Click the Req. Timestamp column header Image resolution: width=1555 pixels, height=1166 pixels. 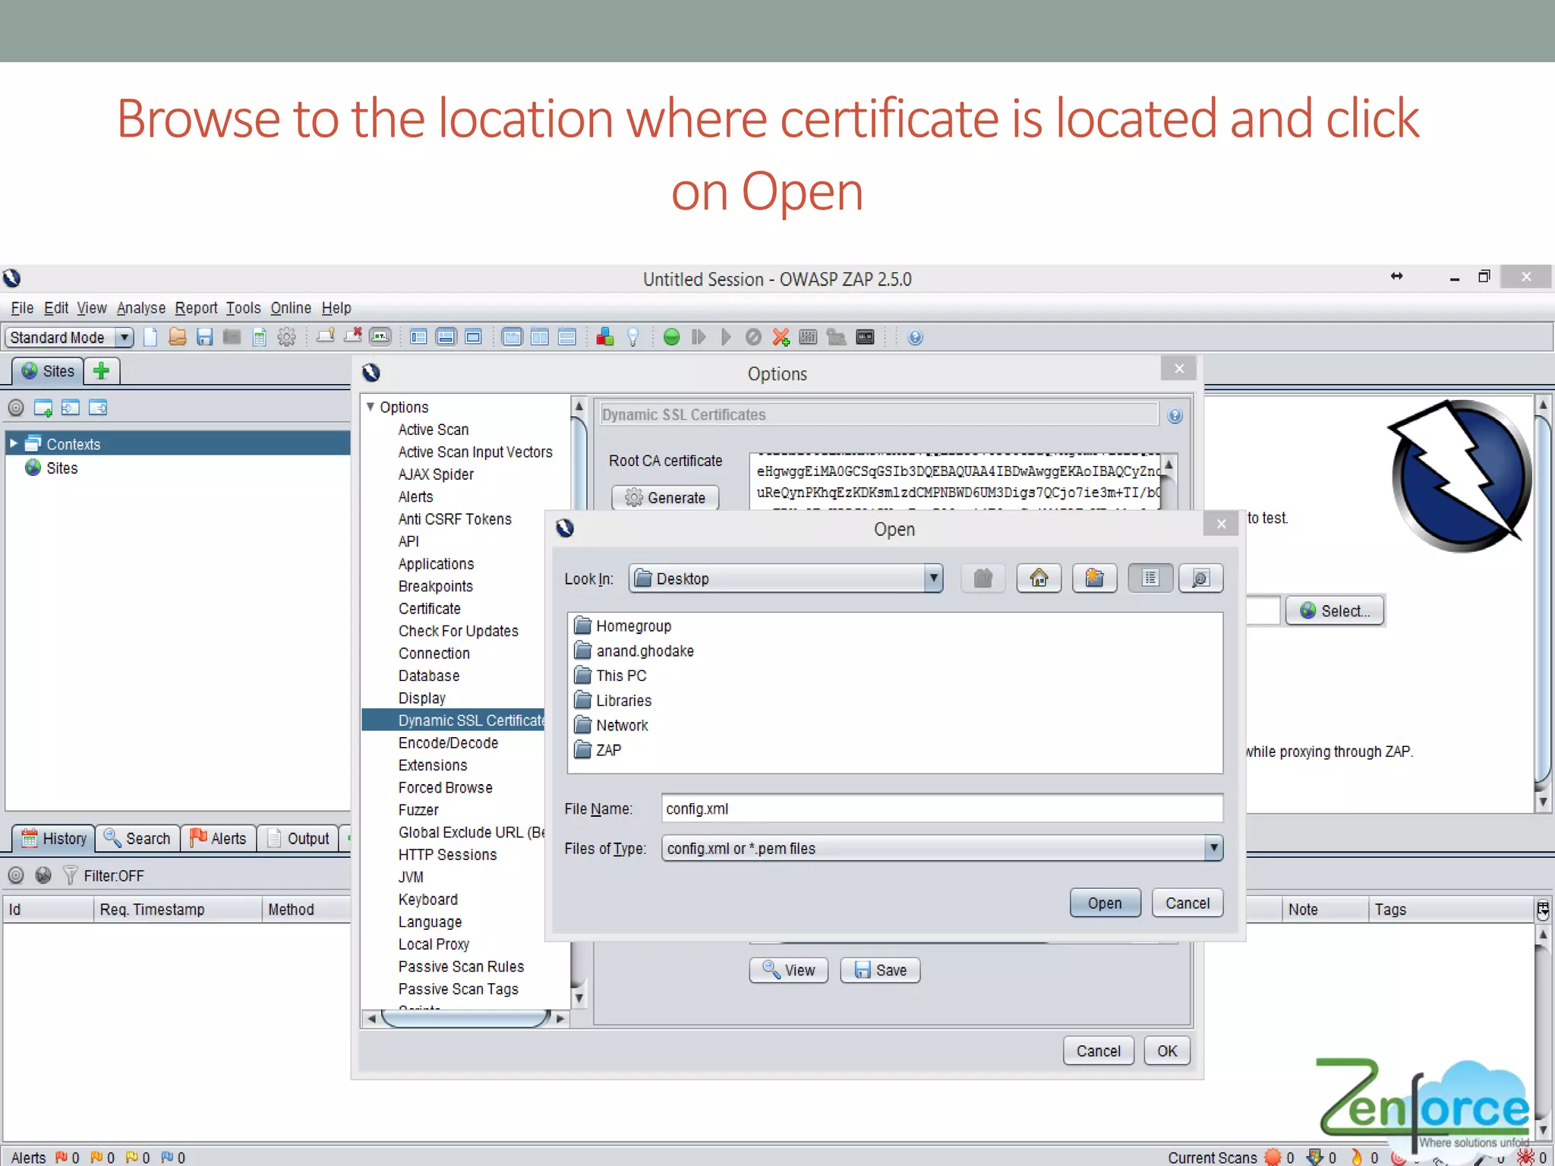[177, 909]
